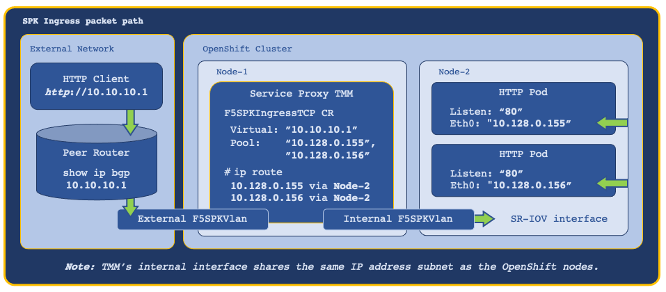Viewport: 666px width, 292px height.
Task: Click the green arrow below HTTP Client
Action: coord(130,122)
